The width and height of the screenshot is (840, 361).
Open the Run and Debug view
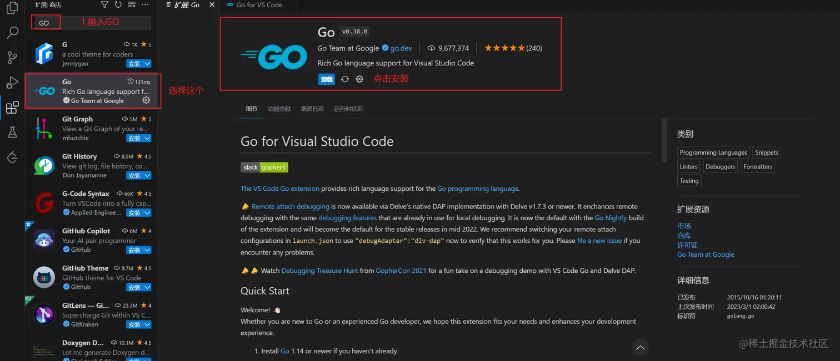tap(12, 83)
